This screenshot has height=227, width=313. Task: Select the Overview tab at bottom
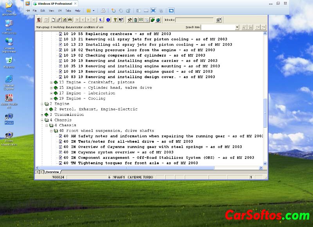coord(52,172)
